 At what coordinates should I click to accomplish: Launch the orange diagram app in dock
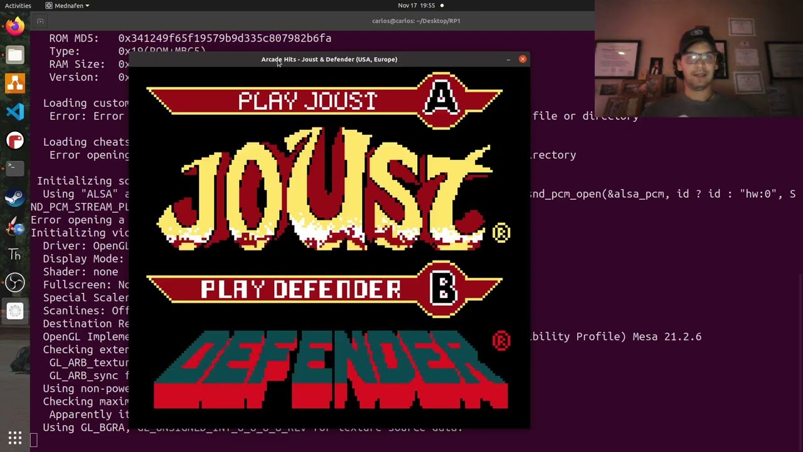point(15,83)
